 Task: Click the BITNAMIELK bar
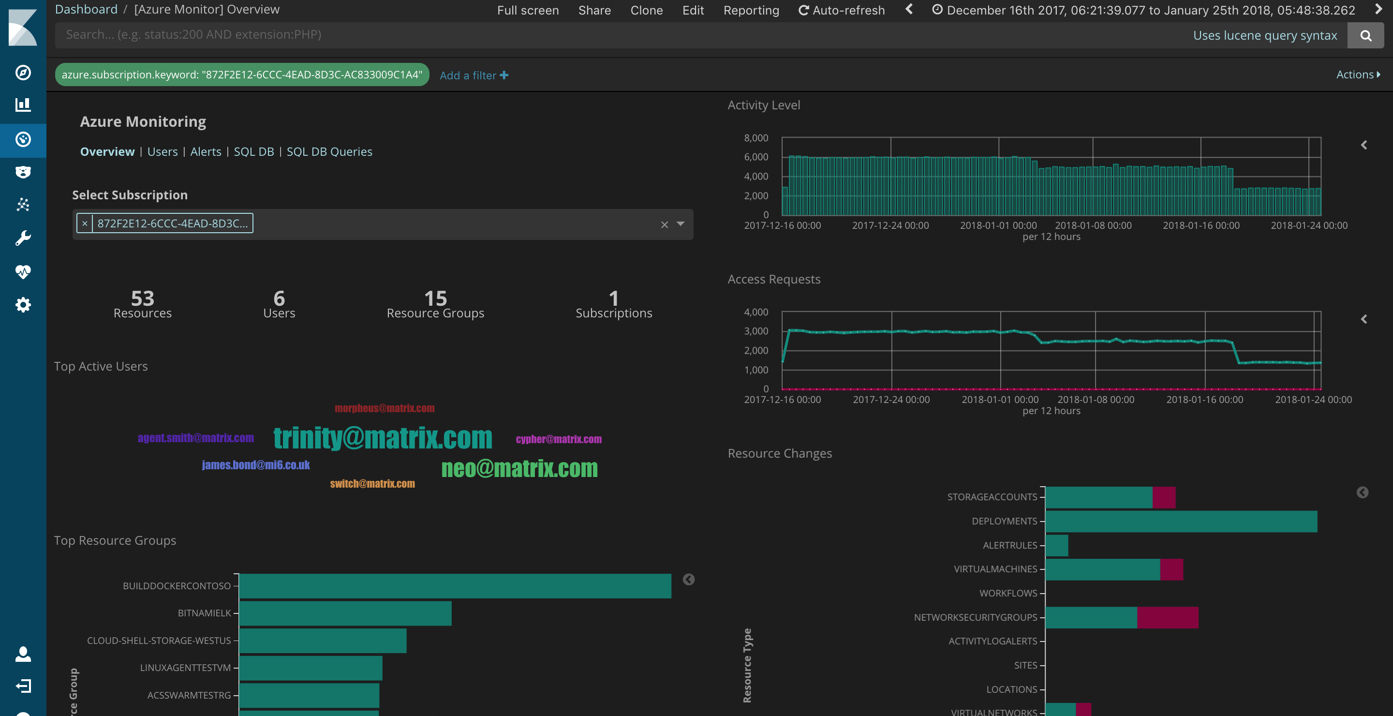(345, 613)
